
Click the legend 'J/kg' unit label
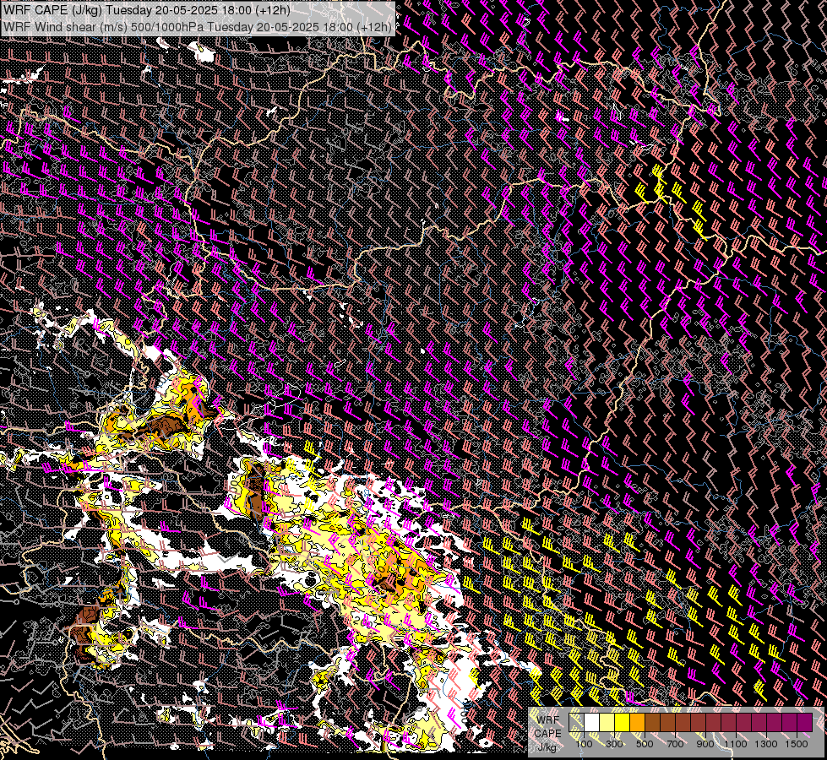click(547, 746)
